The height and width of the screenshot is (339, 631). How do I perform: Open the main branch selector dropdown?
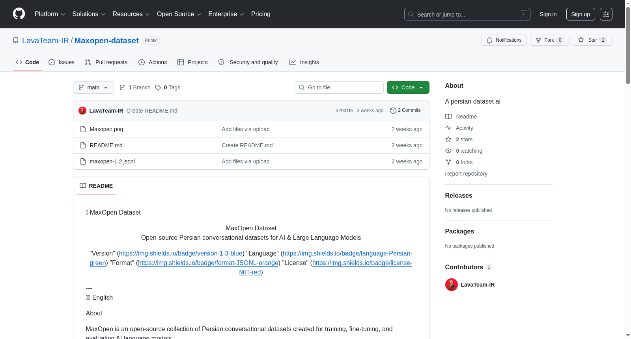point(93,87)
